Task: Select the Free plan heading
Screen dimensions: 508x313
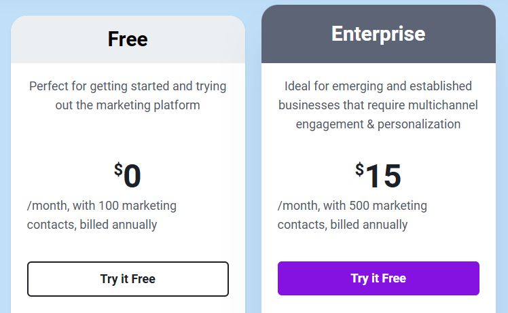Action: [128, 39]
